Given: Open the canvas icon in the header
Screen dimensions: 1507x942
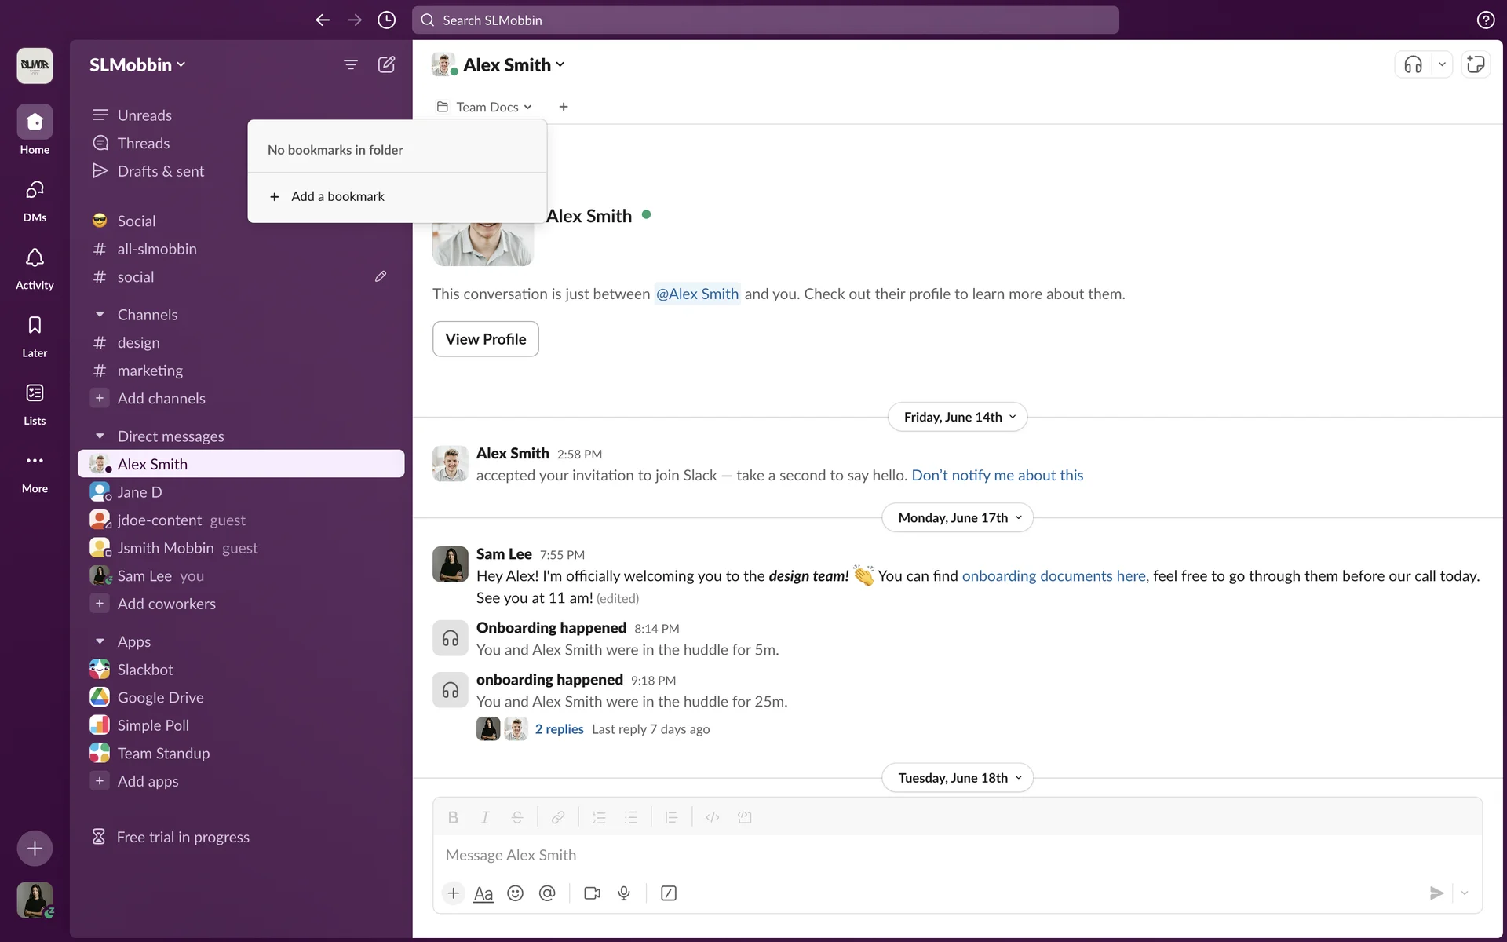Looking at the screenshot, I should coord(1476,65).
